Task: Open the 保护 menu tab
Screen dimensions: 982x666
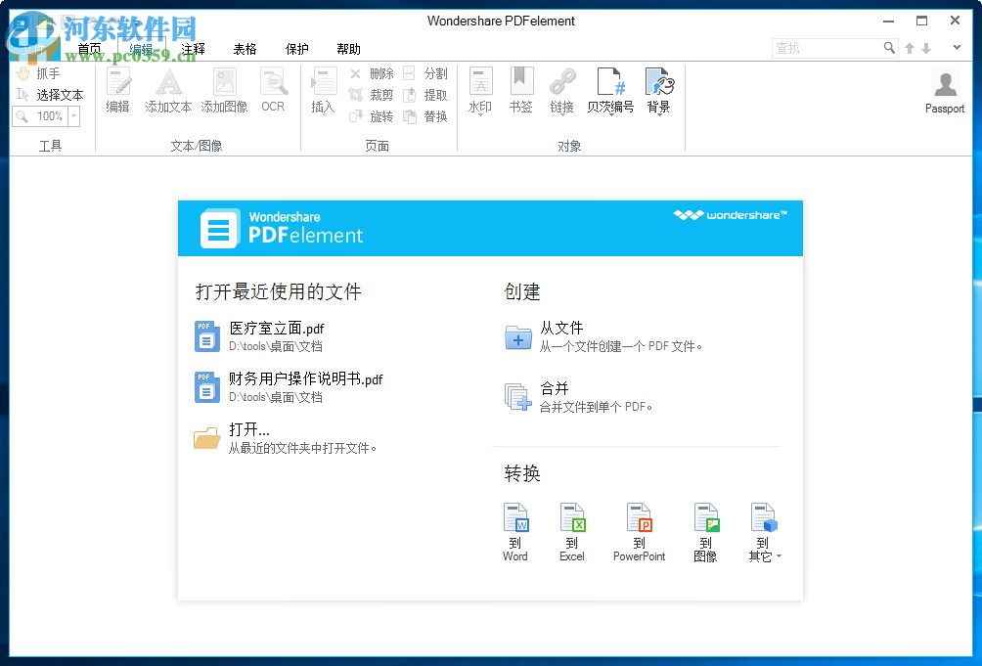Action: 296,48
